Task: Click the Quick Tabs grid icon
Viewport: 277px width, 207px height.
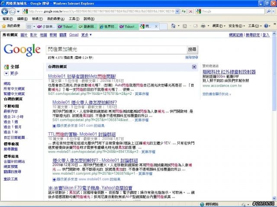Action: (x=29, y=27)
